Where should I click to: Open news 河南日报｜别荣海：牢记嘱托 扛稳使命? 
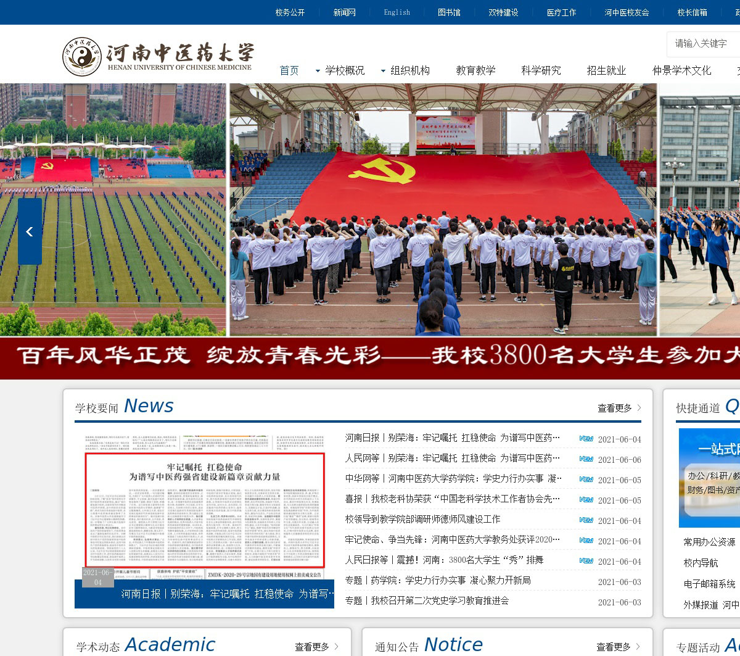pyautogui.click(x=453, y=438)
